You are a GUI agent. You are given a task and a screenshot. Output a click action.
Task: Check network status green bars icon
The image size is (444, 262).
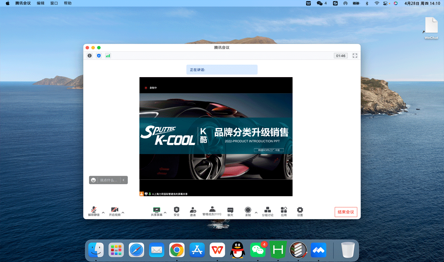tap(108, 55)
